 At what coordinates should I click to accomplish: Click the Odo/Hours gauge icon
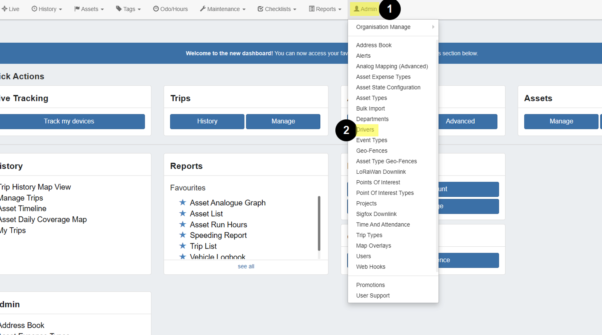tap(156, 9)
